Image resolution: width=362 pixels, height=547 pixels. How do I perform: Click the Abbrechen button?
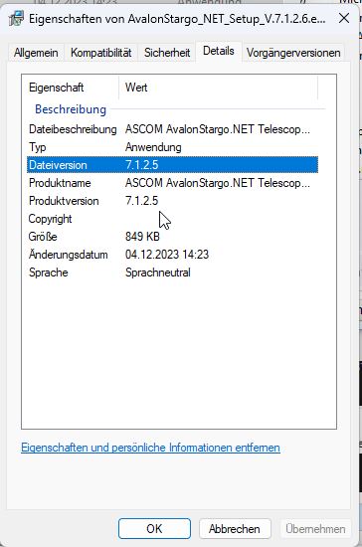[235, 529]
